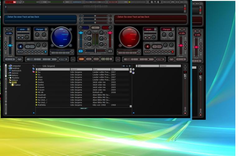The image size is (249, 156).
Task: Toggle the right channel headphone PFL button
Action: [110, 51]
